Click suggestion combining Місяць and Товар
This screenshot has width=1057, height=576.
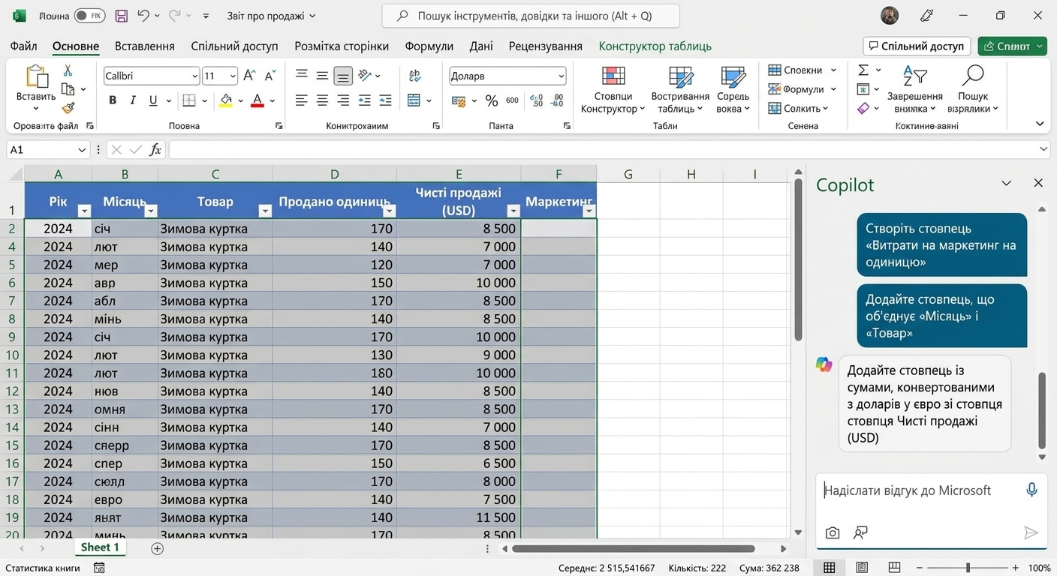(x=941, y=316)
